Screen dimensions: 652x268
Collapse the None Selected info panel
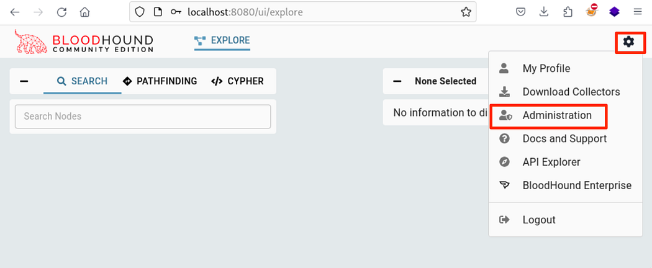(x=397, y=81)
